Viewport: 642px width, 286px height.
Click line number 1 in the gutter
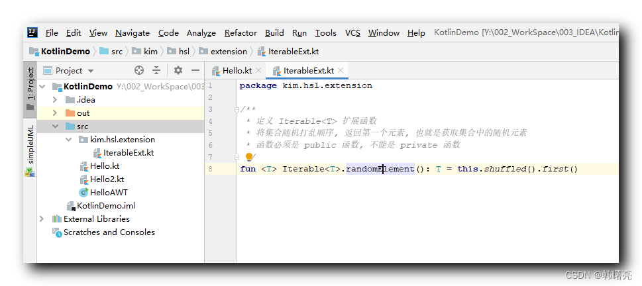[210, 85]
